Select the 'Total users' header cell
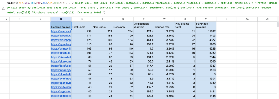 [82, 25]
